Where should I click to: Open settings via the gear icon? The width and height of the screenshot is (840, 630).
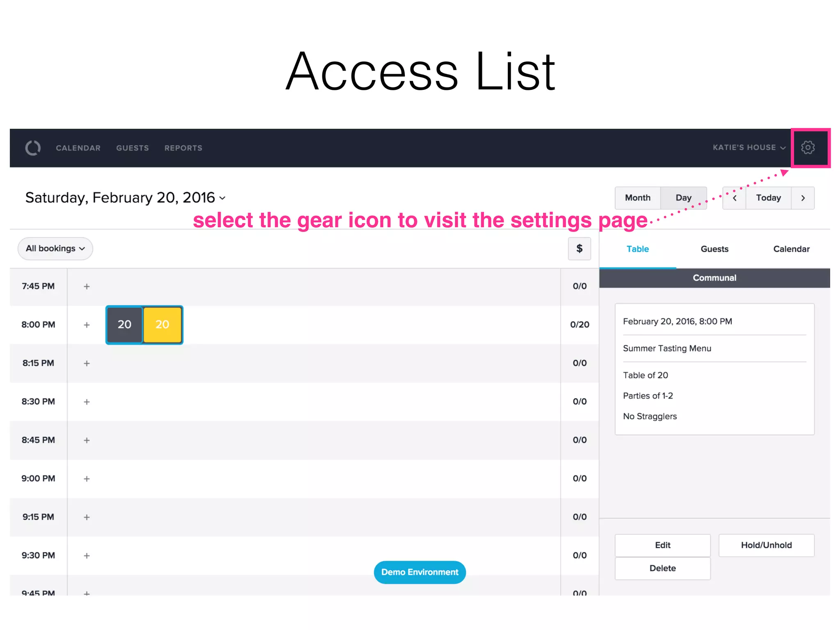[x=808, y=148]
